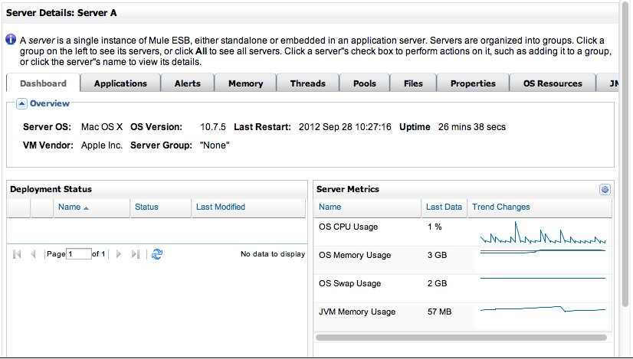Select the Memory tab

coord(245,83)
